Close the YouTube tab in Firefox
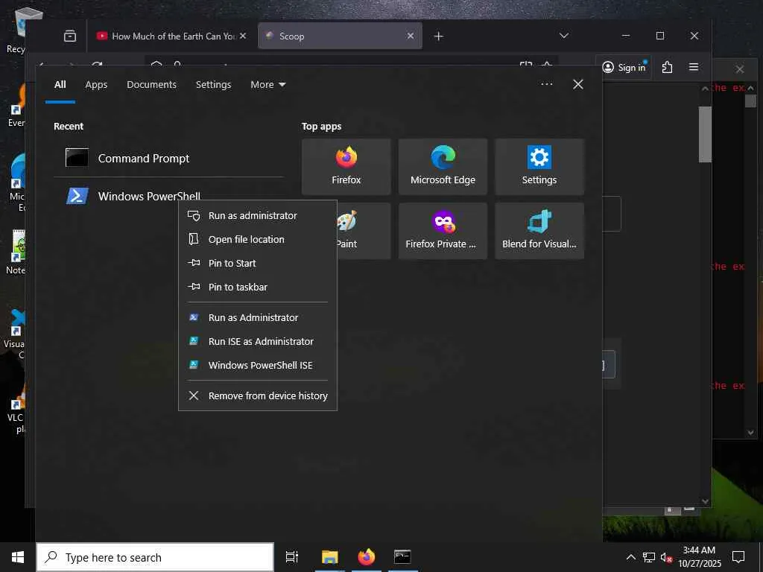This screenshot has width=763, height=572. 243,36
